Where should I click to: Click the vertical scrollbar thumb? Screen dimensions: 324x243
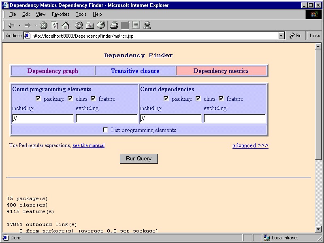(x=318, y=104)
